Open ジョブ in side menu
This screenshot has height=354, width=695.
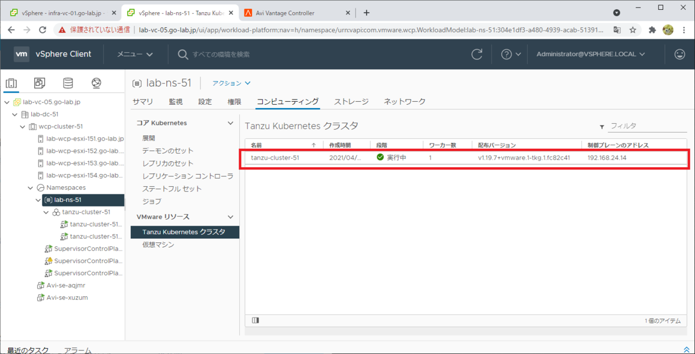click(151, 201)
